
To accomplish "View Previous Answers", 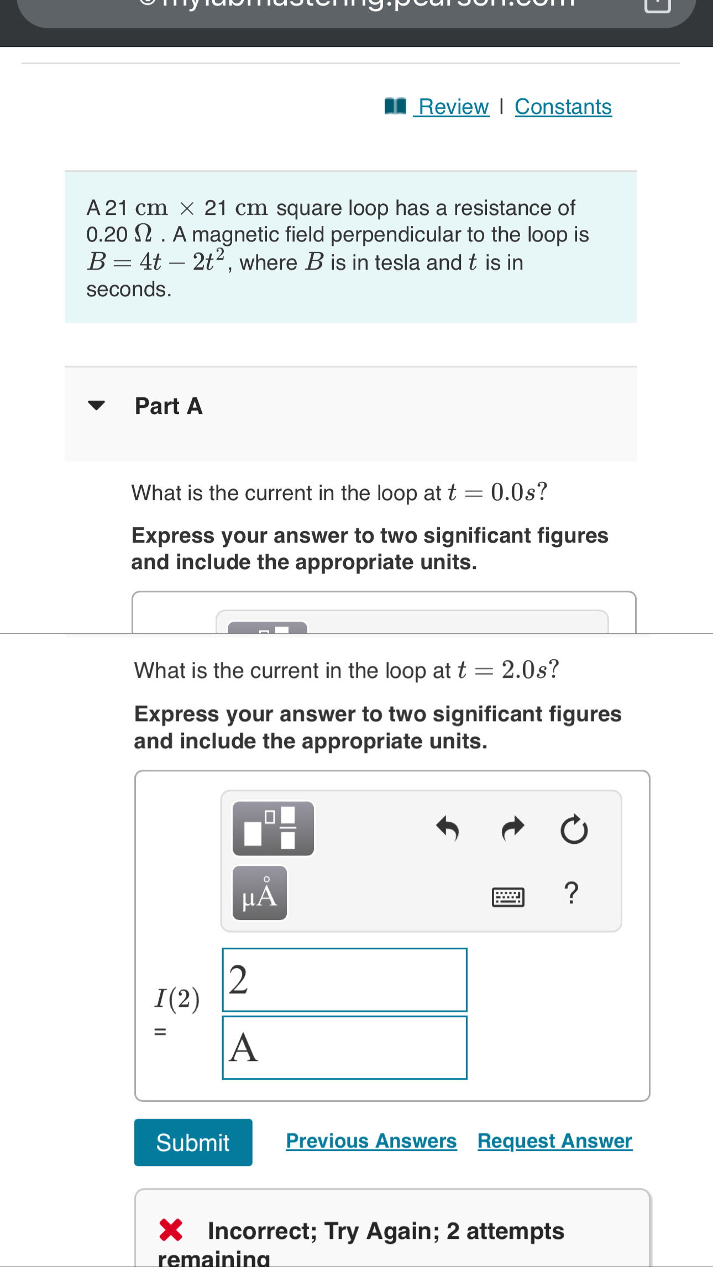I will 371,1141.
